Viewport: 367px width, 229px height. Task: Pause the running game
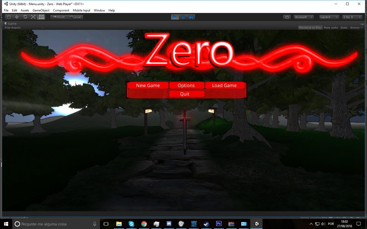click(x=183, y=17)
